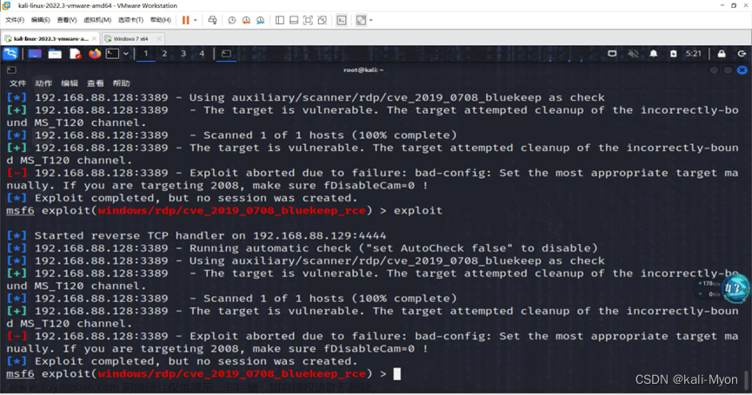This screenshot has width=752, height=395.
Task: Switch to workspace 3
Action: point(183,54)
